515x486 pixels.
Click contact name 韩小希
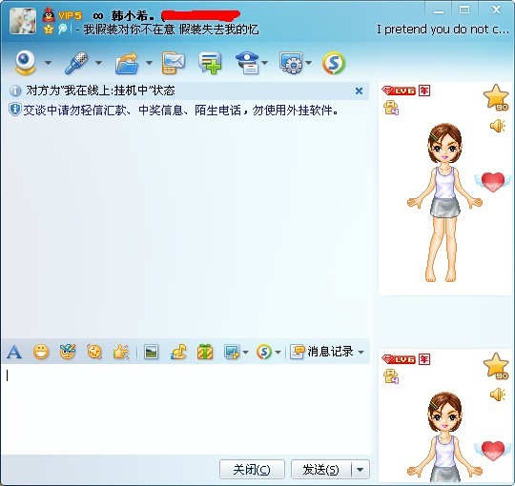point(133,15)
